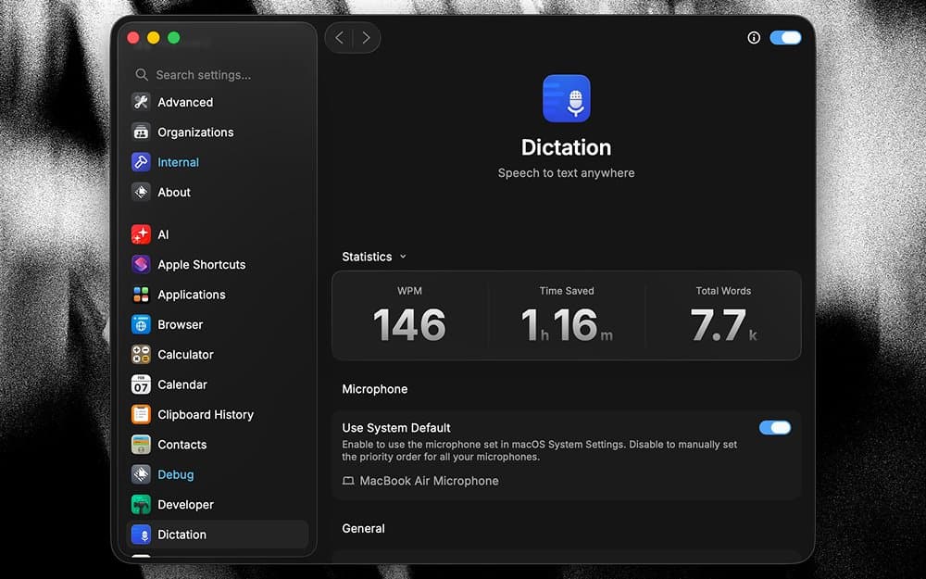Click the large Dictation app icon

[567, 99]
